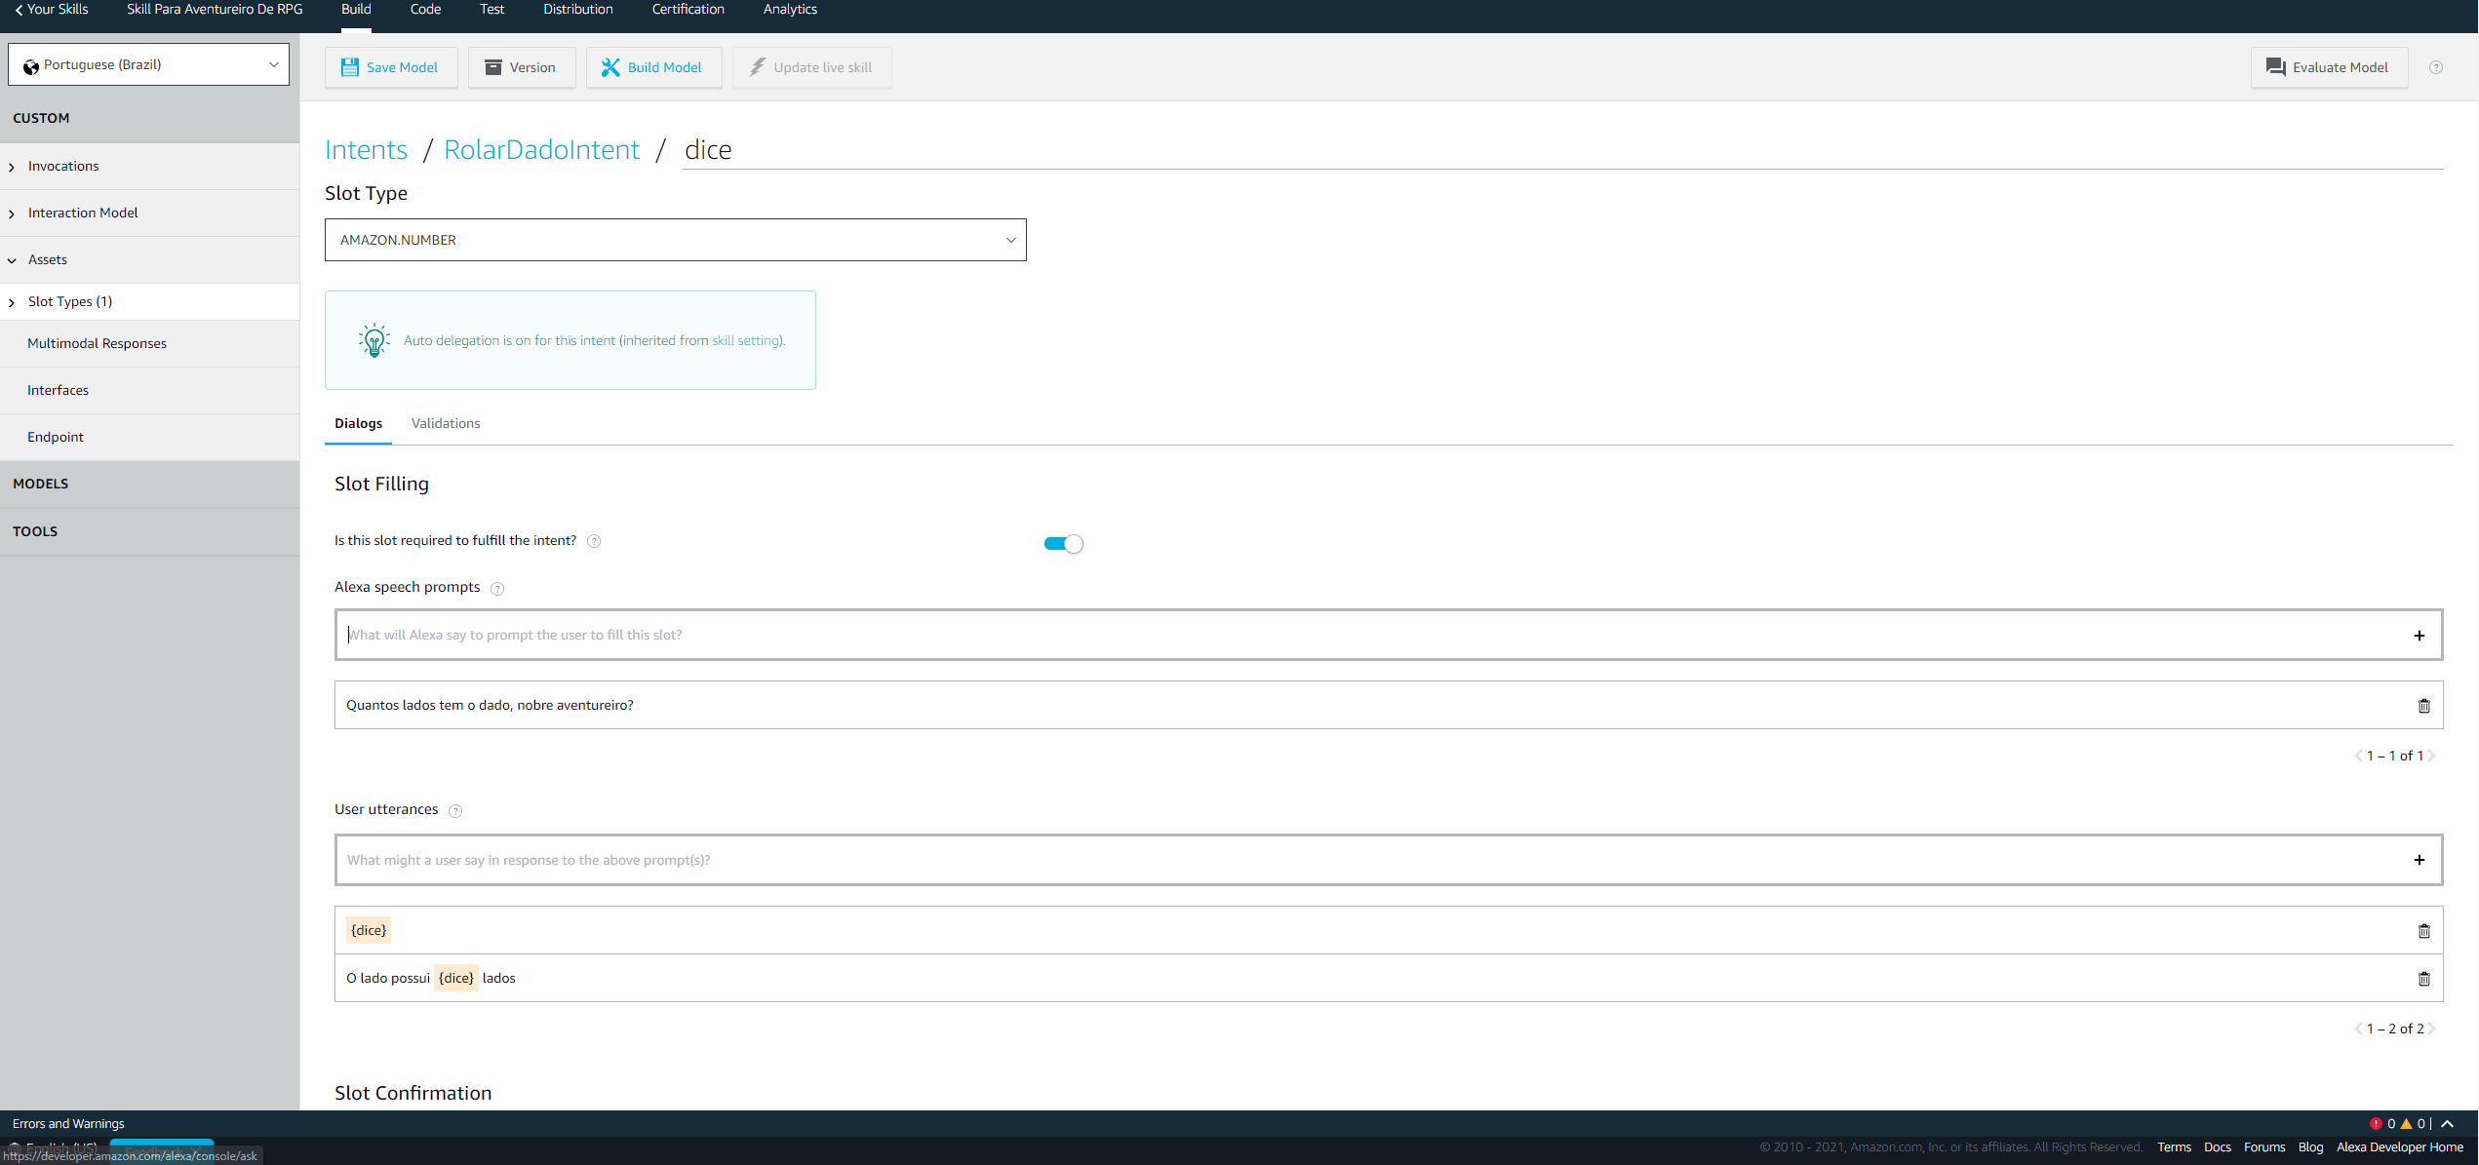The width and height of the screenshot is (2479, 1165).
Task: Delete the 'Quantos lados tem o dado' prompt
Action: tap(2423, 706)
